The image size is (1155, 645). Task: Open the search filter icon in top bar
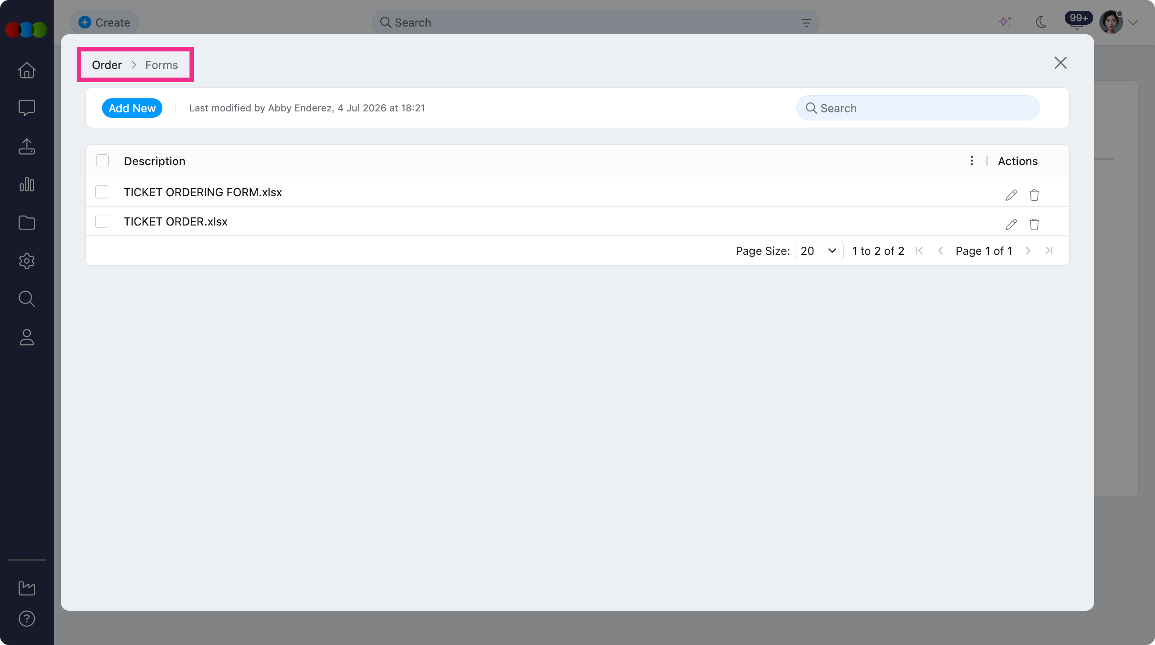806,23
